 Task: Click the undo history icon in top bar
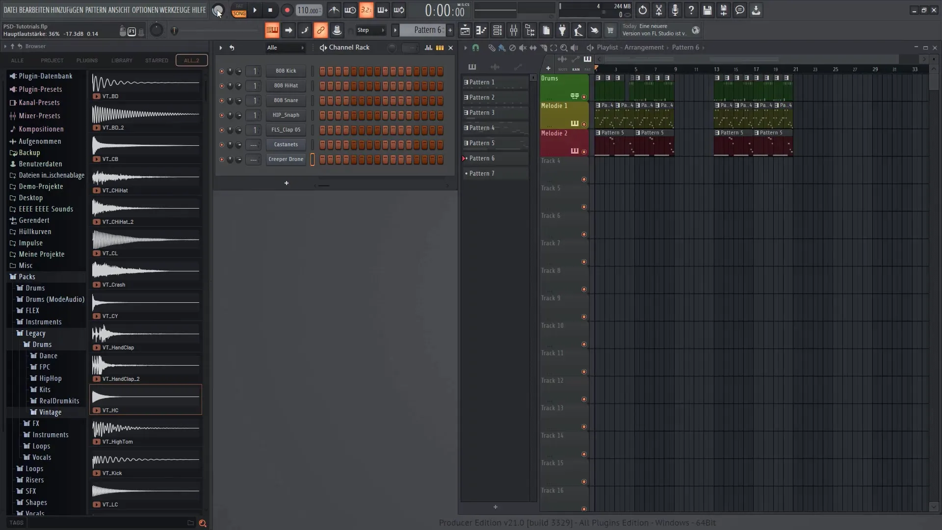pos(642,10)
